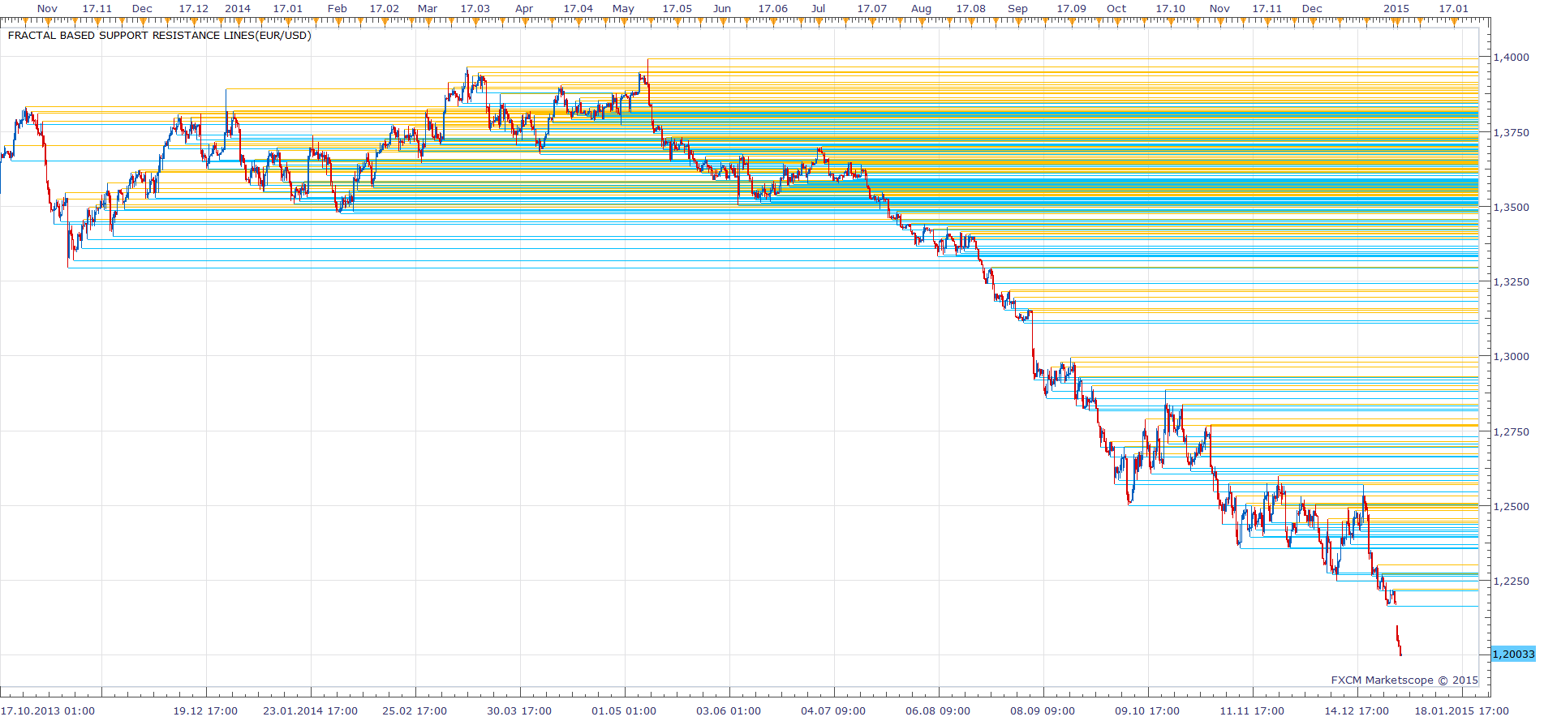Click the 04.07 09:00 date label
Image resolution: width=1544 pixels, height=721 pixels.
833,710
